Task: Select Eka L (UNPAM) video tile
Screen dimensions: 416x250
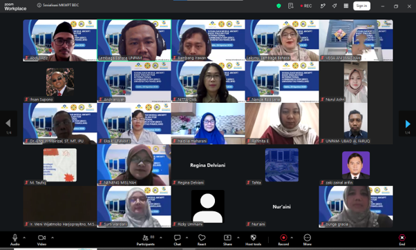Action: pyautogui.click(x=134, y=124)
